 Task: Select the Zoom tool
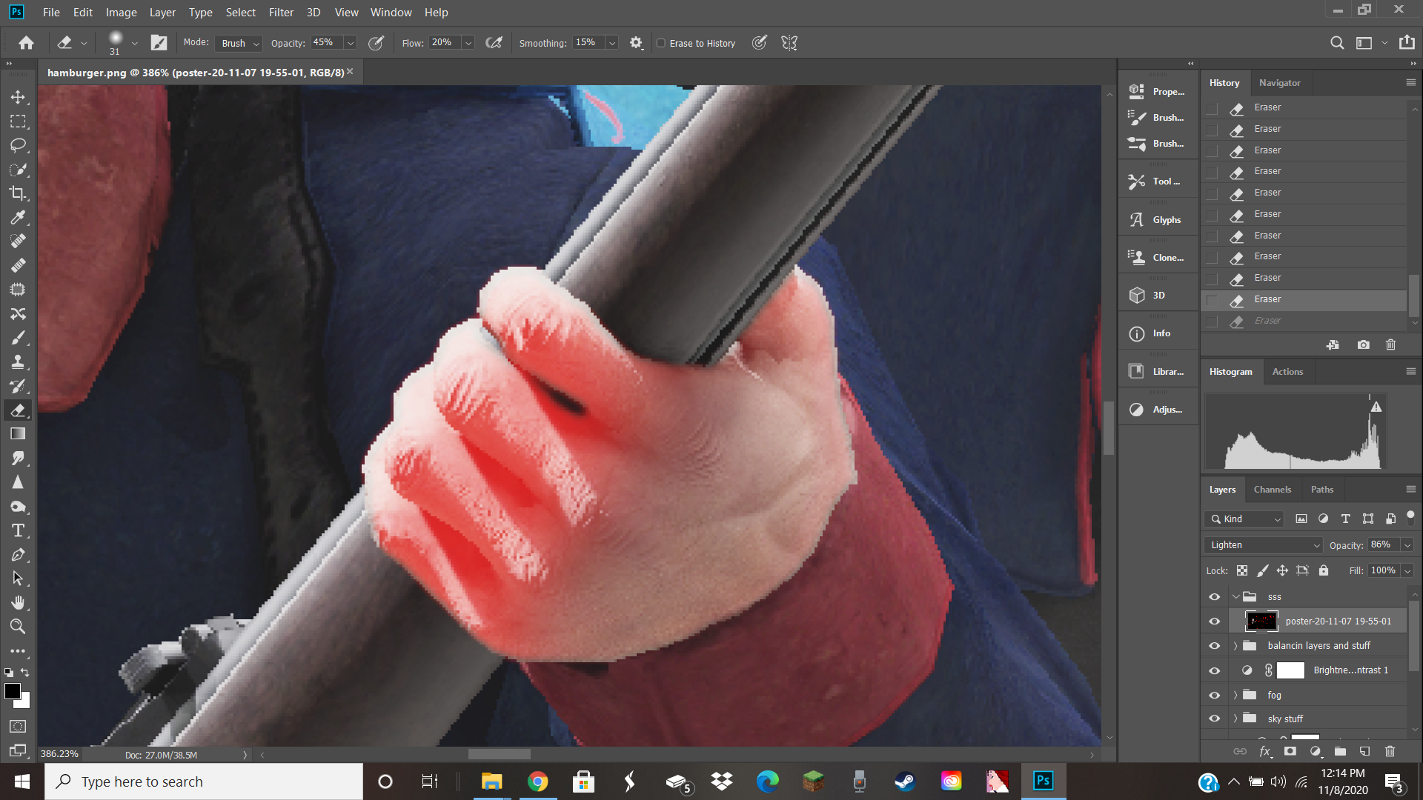click(18, 627)
